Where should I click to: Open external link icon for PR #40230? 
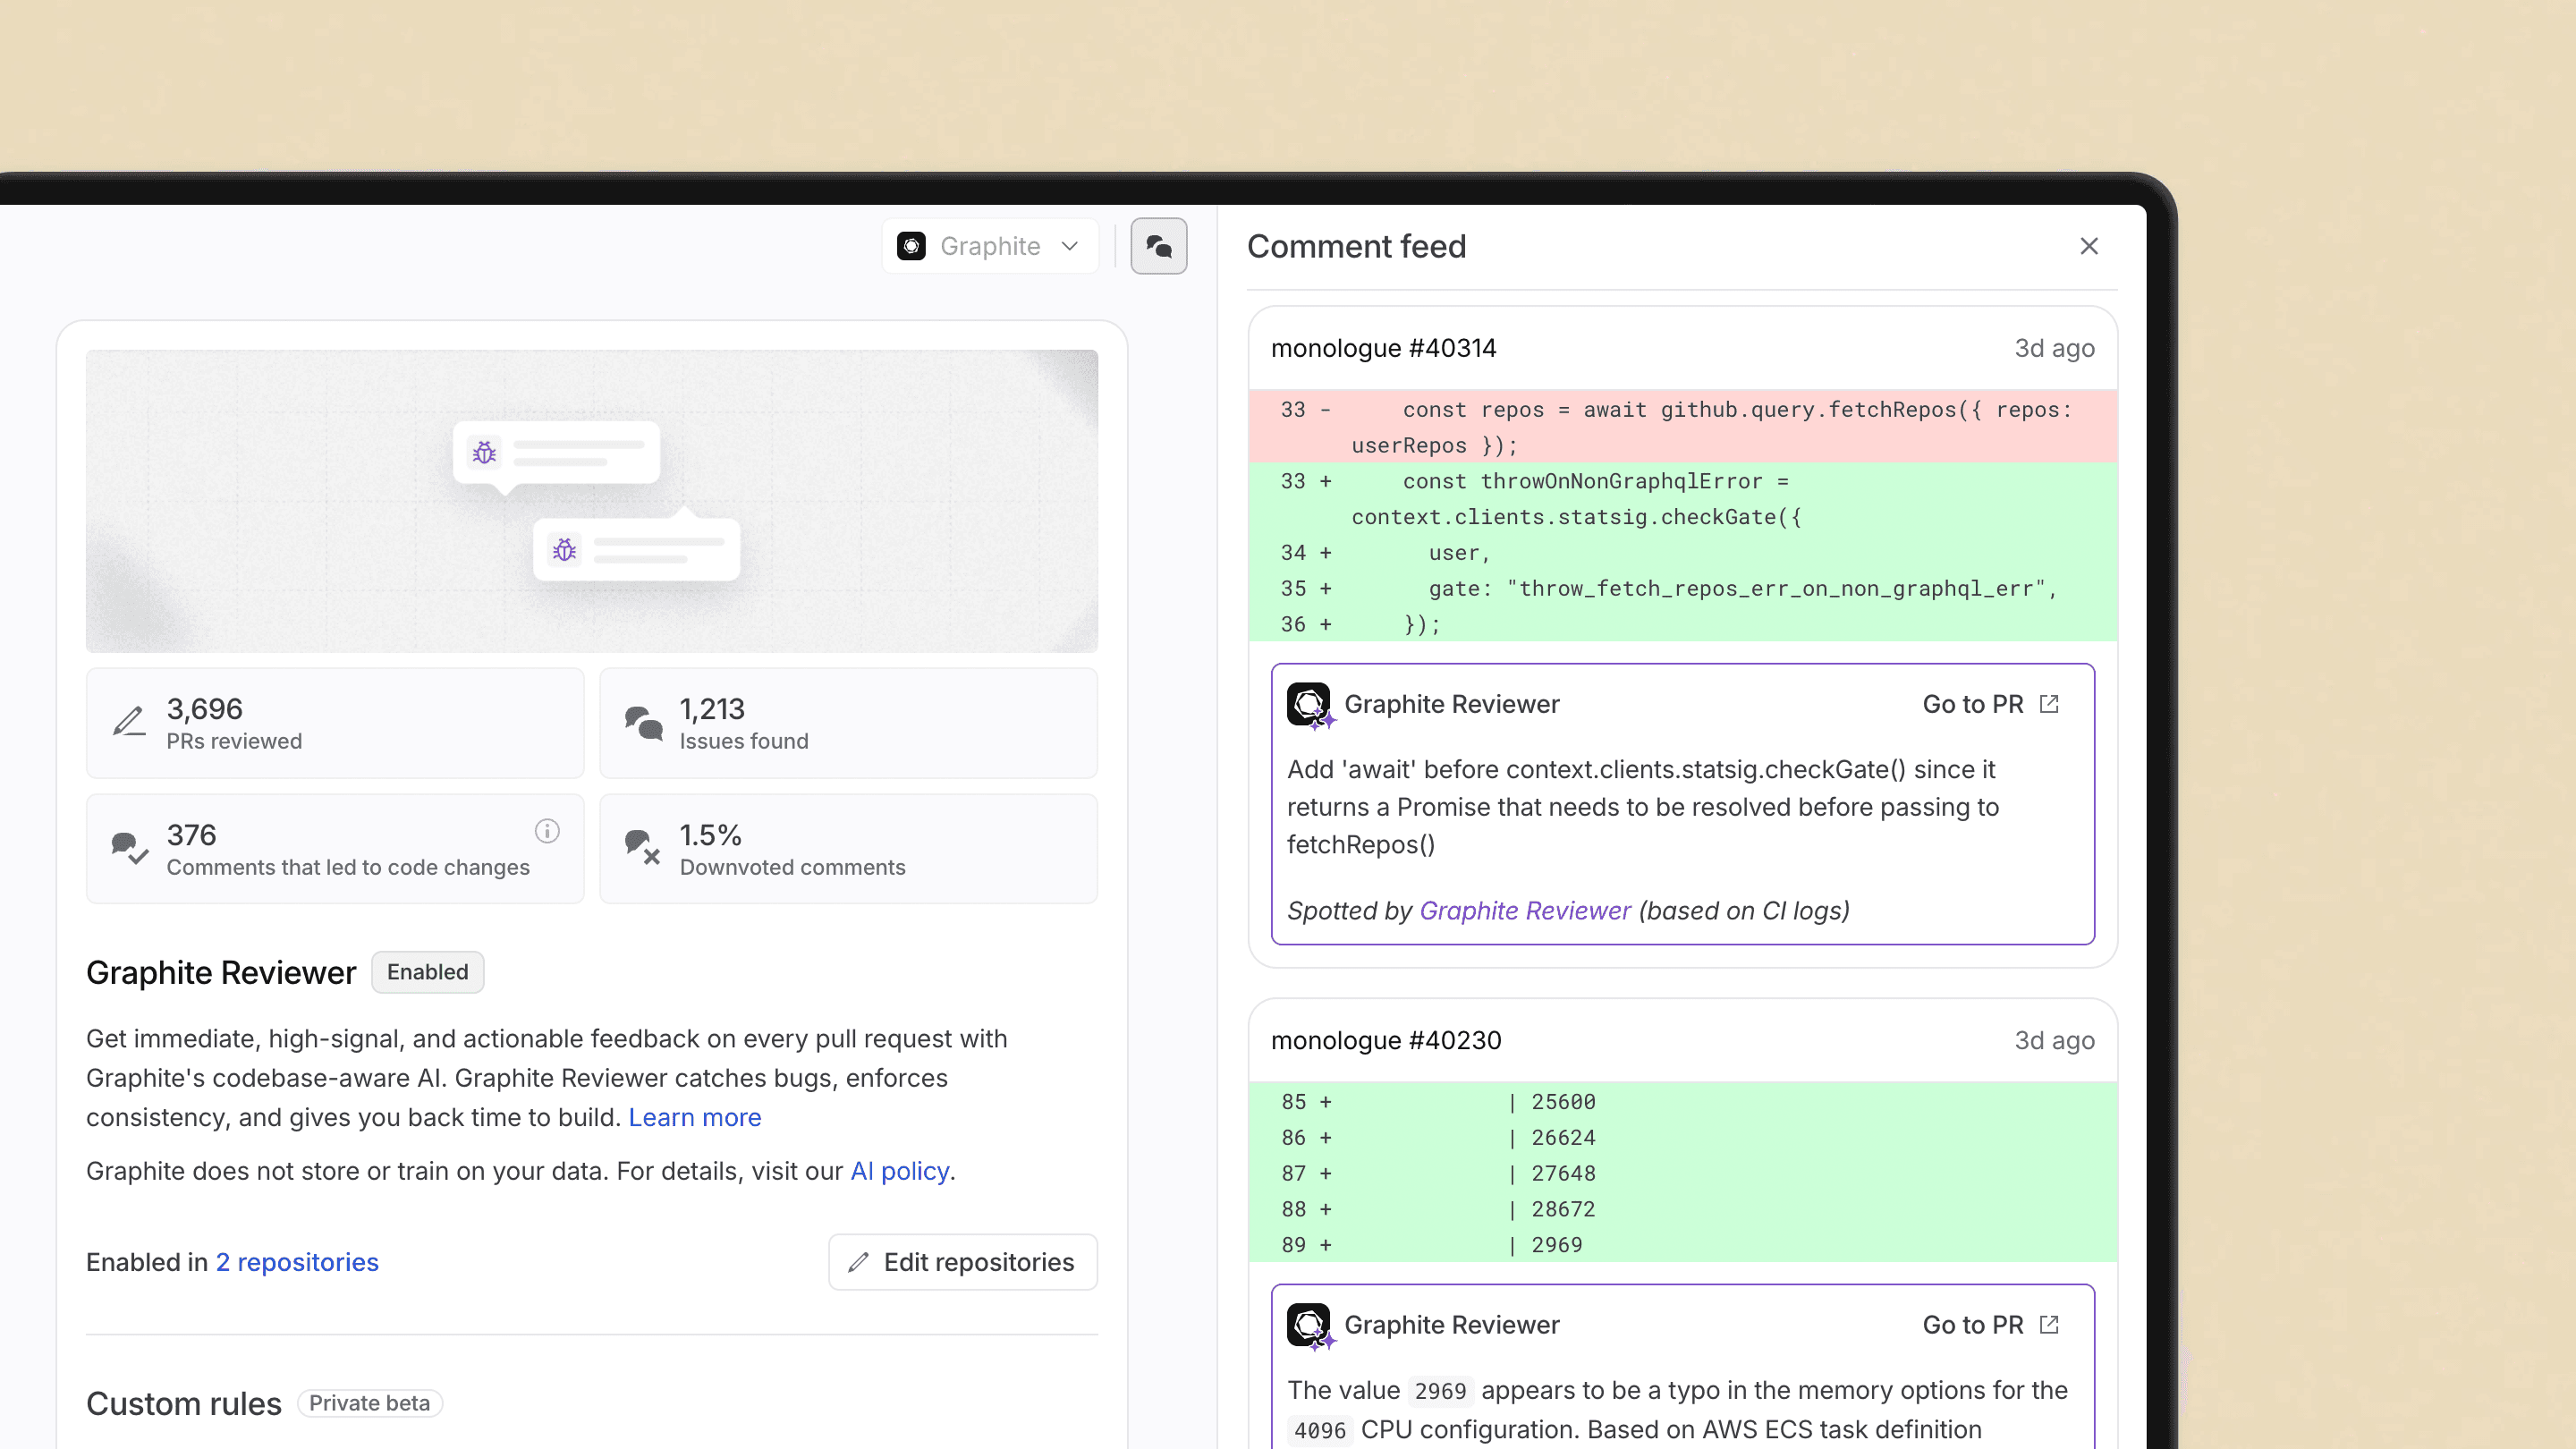2049,1325
